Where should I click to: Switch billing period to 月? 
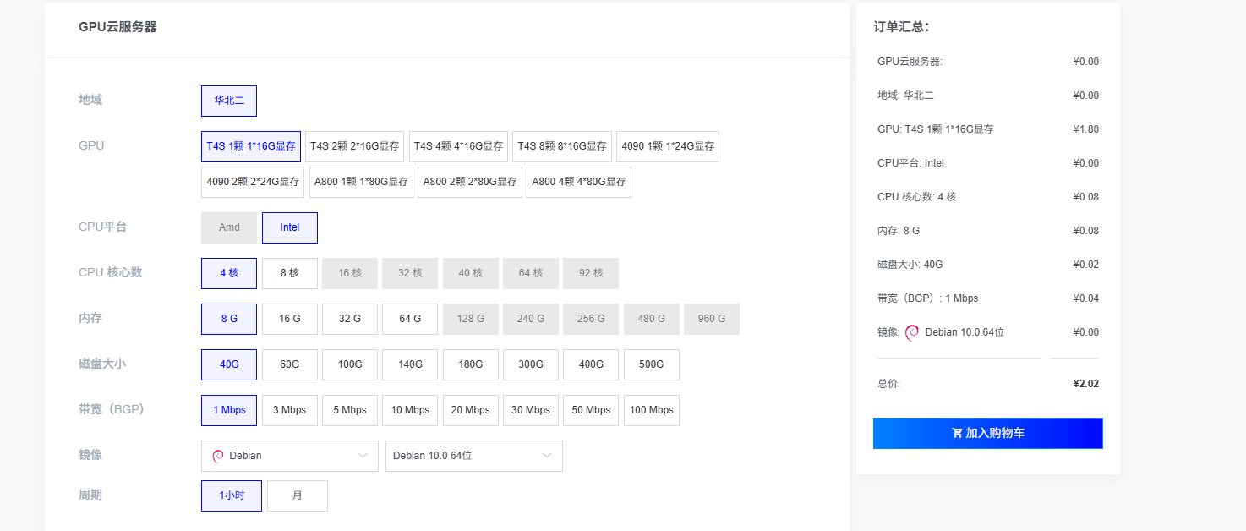pos(298,495)
